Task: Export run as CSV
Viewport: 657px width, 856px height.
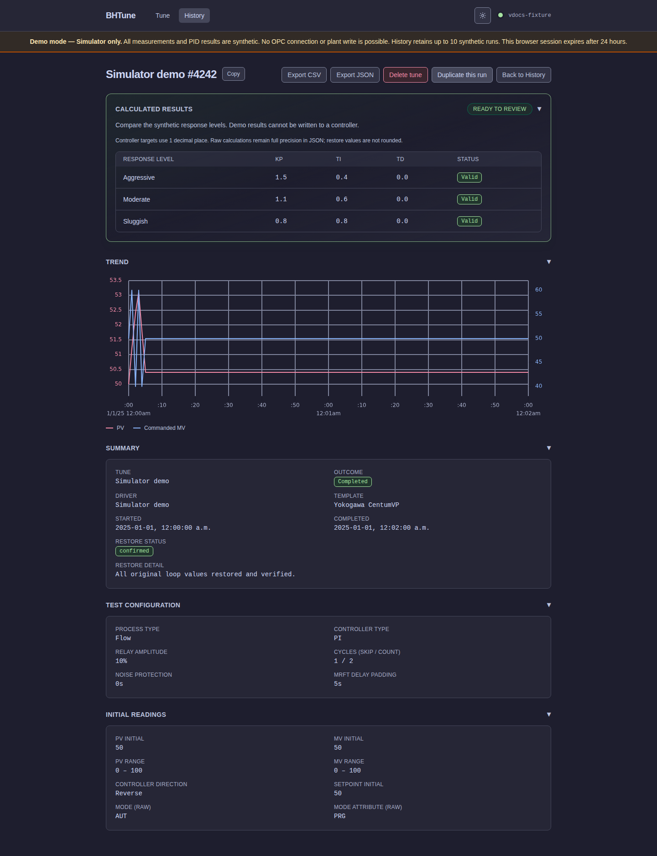Action: coord(304,75)
